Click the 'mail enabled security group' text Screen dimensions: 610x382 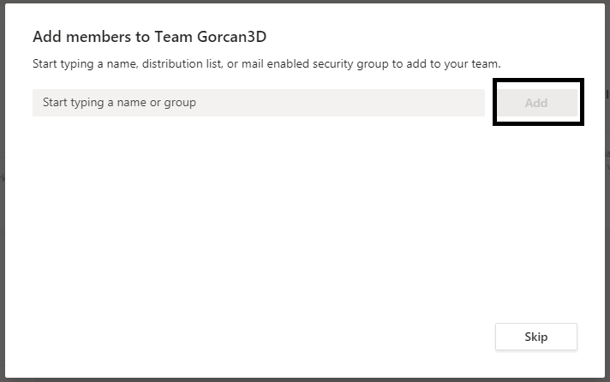coord(315,63)
